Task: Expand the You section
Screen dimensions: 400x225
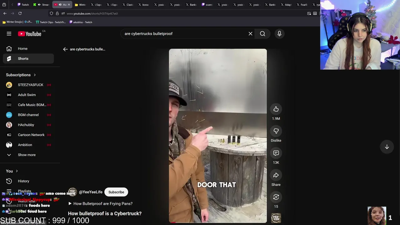Action: (x=12, y=171)
